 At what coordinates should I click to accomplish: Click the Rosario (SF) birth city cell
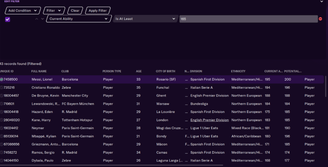(x=166, y=79)
